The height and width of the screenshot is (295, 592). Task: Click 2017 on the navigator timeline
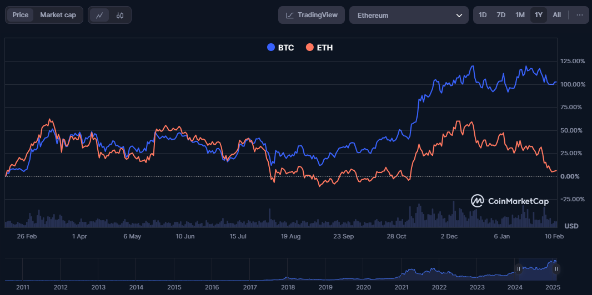tap(249, 287)
